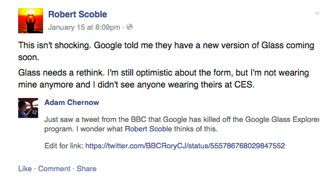Viewport: 333px width, 182px height.
Task: Click the Adam Chernow name link
Action: click(72, 102)
